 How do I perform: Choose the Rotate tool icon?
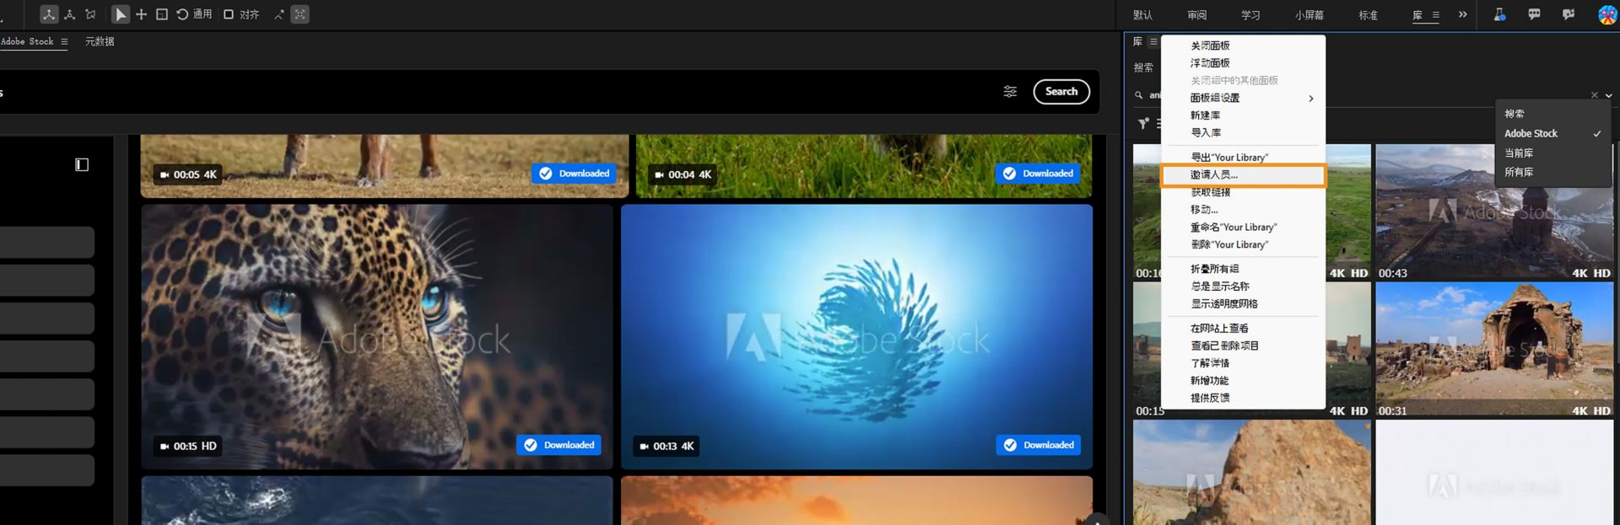(x=182, y=14)
